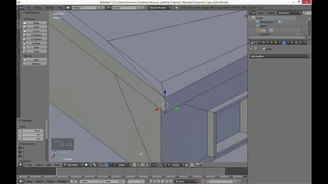
Task: Open the Edit Mode selector dropdown
Action: tap(73, 165)
